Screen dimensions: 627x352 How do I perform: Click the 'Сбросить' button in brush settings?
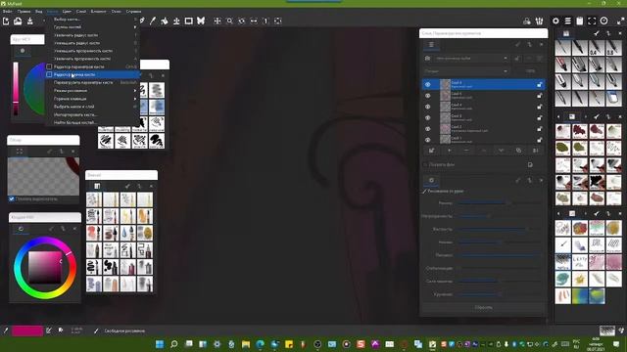[483, 308]
